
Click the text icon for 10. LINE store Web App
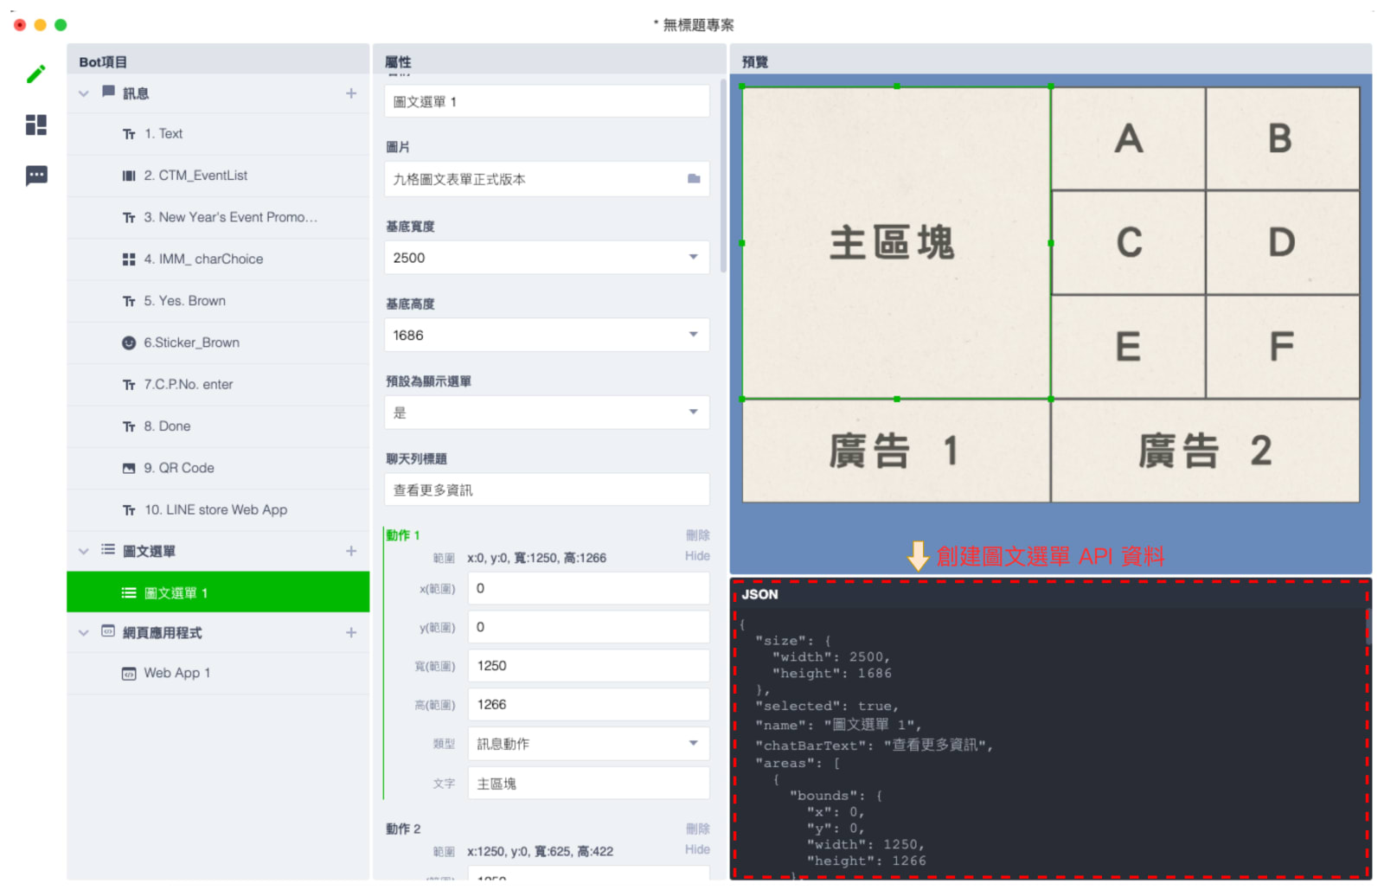click(129, 510)
